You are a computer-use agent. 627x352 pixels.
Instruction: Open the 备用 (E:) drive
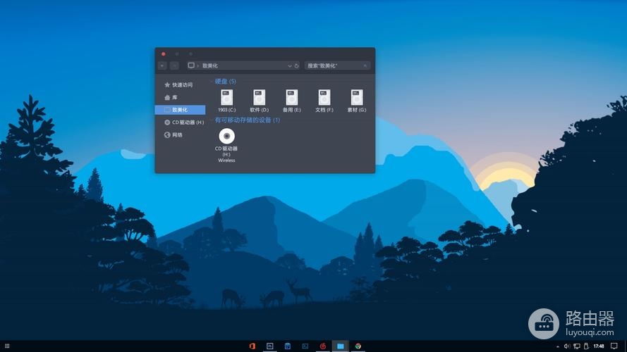(x=291, y=99)
